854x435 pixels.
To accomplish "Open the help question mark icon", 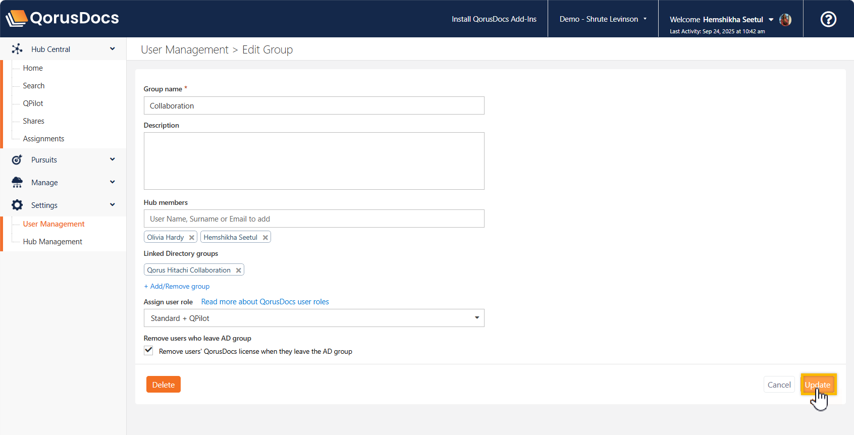I will click(828, 19).
